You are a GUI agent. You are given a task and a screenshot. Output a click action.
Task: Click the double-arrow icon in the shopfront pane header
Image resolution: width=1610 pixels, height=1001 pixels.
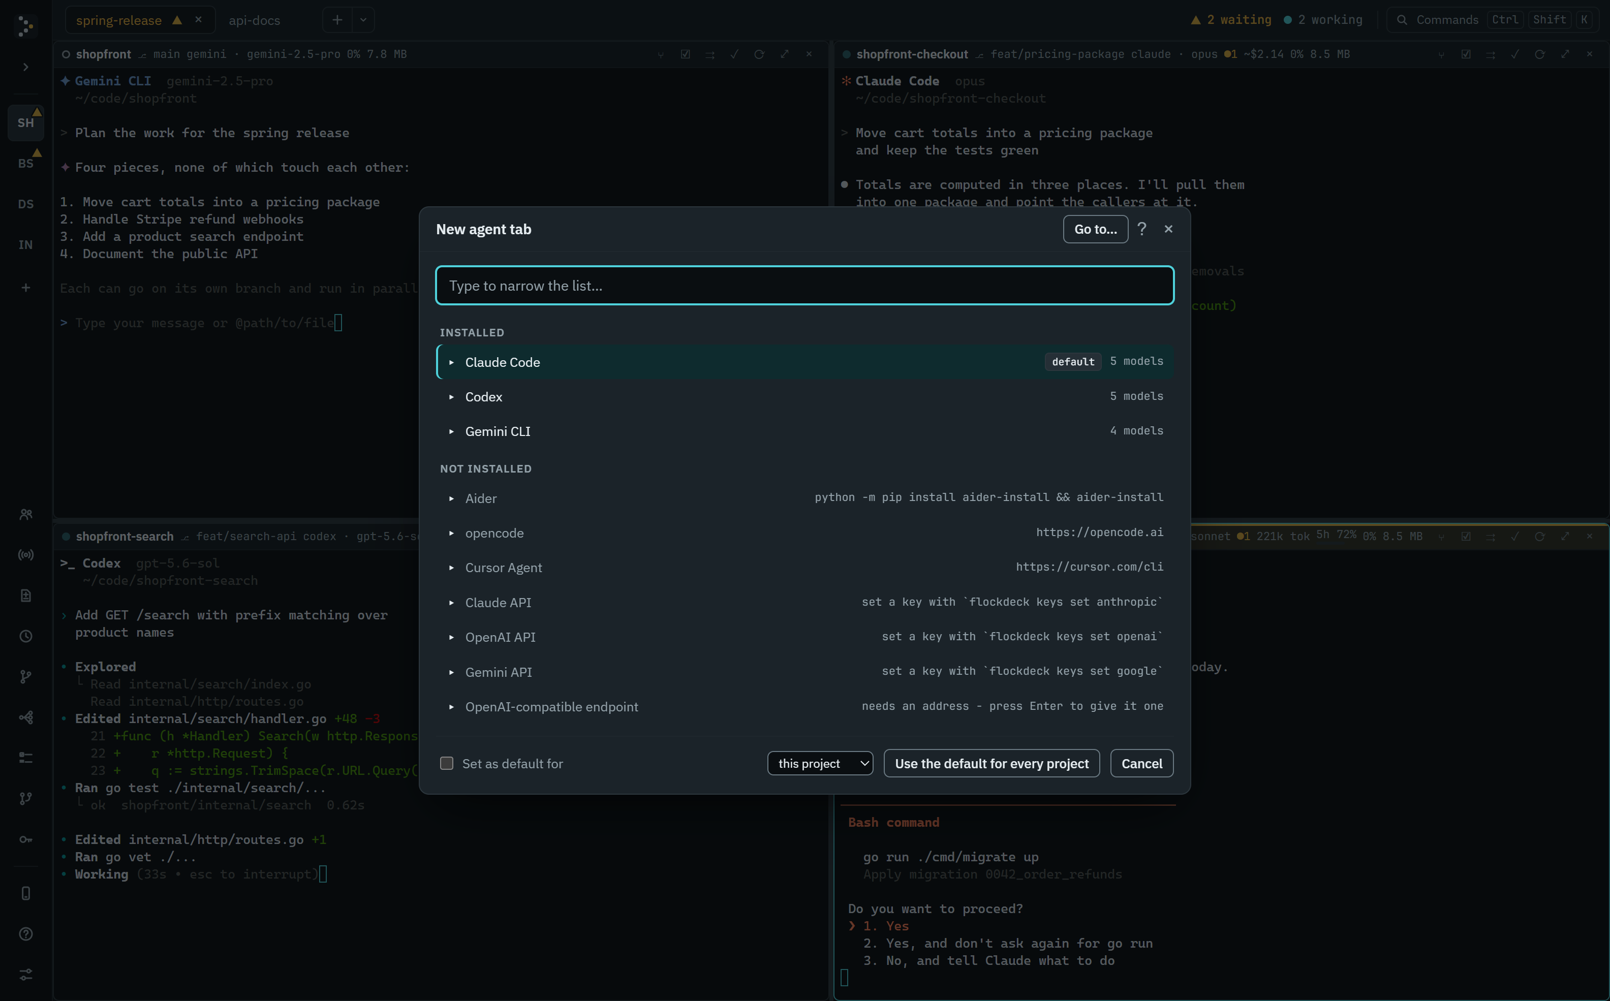pyautogui.click(x=709, y=54)
